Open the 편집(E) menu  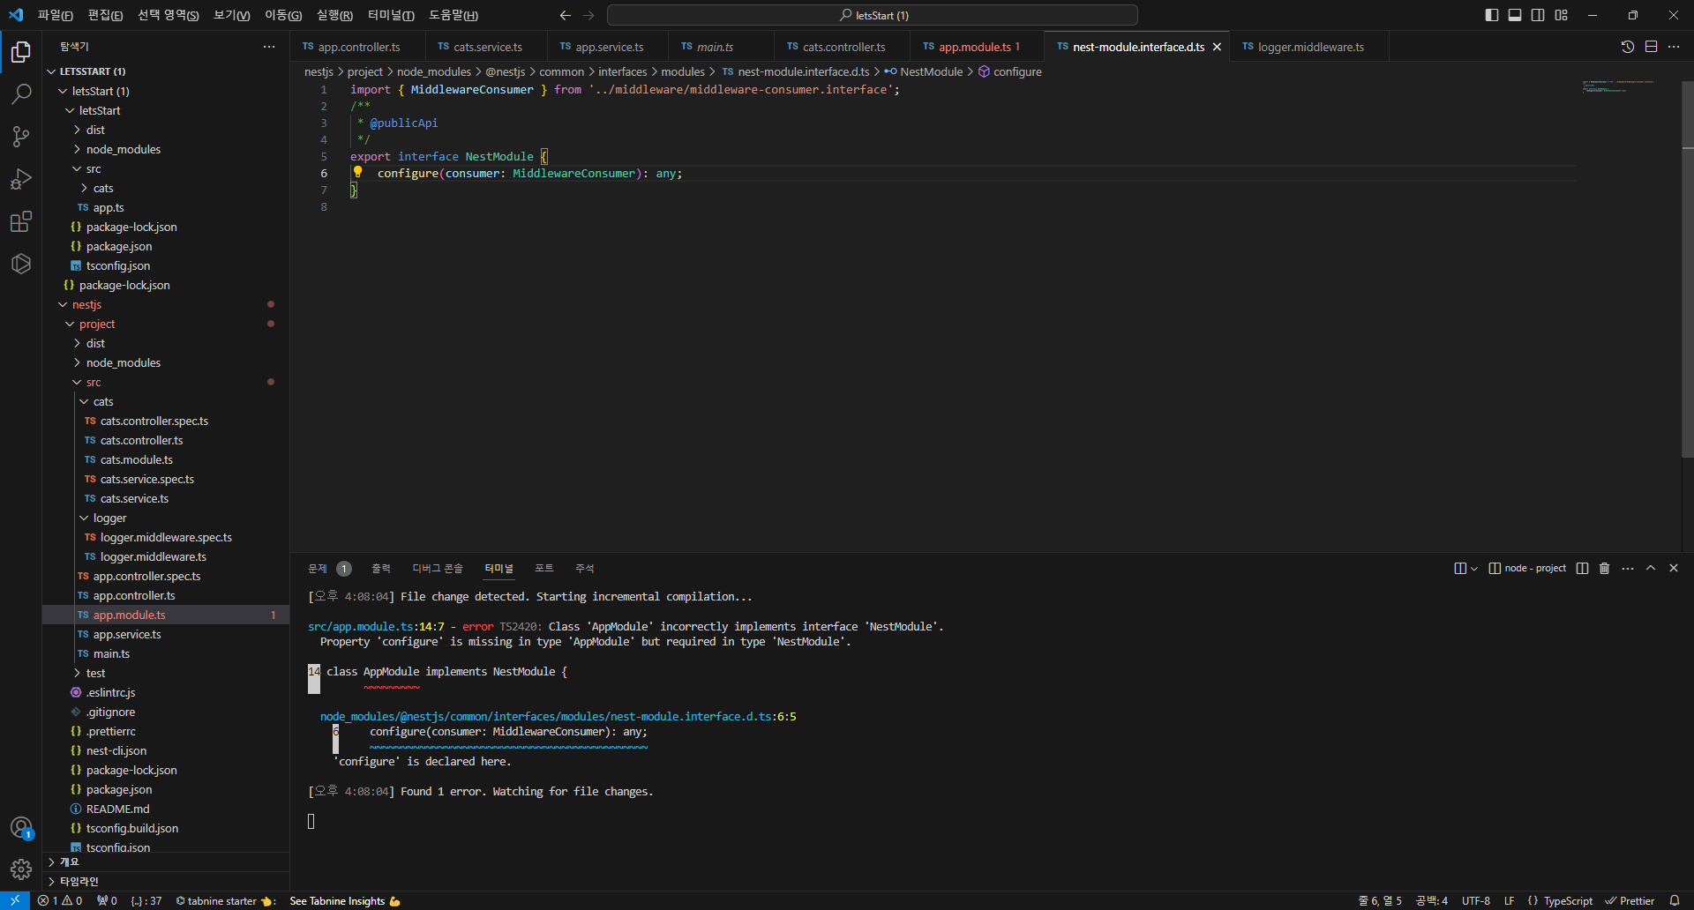click(x=106, y=15)
